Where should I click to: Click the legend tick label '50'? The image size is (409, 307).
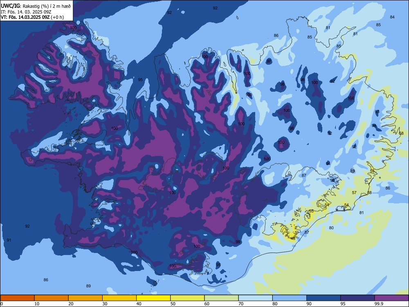[173, 304]
